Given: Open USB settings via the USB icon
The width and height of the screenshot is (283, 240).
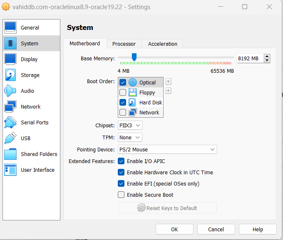Looking at the screenshot, I should pyautogui.click(x=10, y=138).
